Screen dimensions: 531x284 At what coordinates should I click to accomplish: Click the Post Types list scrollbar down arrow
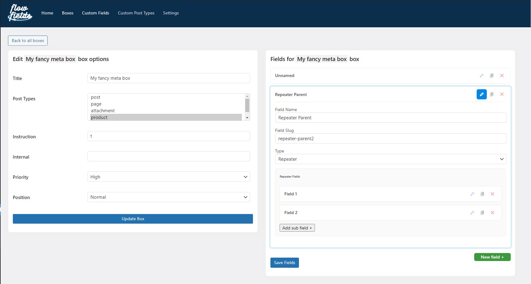(x=247, y=118)
